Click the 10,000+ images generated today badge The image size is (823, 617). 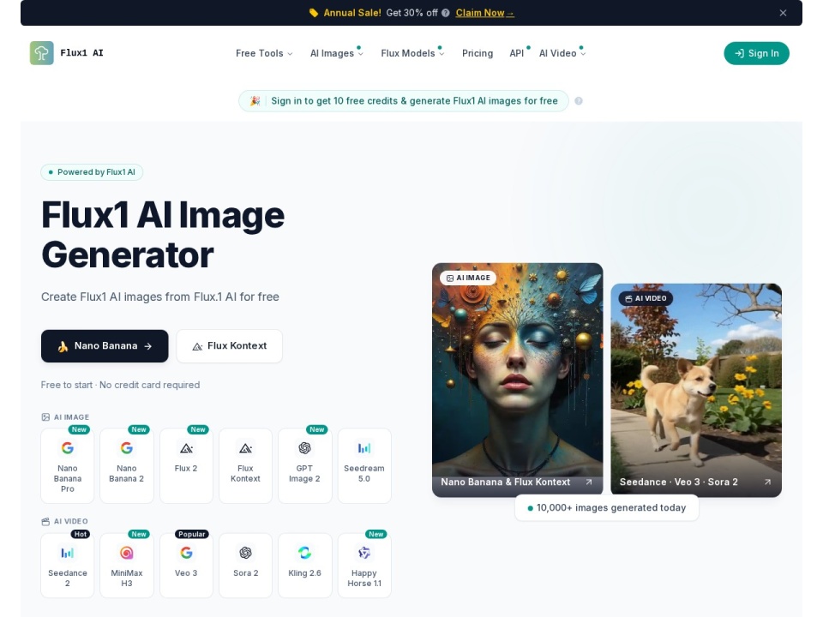coord(607,507)
